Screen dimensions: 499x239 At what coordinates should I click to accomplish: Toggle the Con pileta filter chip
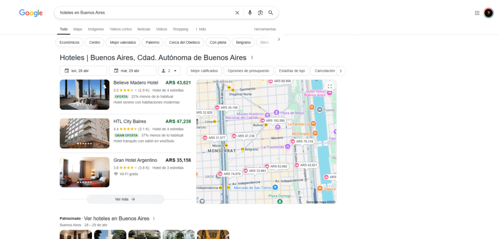click(218, 42)
